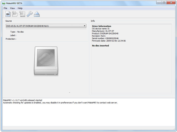Open the View menu
The height and width of the screenshot is (132, 177).
[12, 8]
